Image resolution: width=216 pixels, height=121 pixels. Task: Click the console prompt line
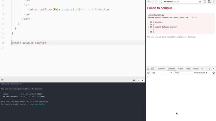click(x=181, y=77)
